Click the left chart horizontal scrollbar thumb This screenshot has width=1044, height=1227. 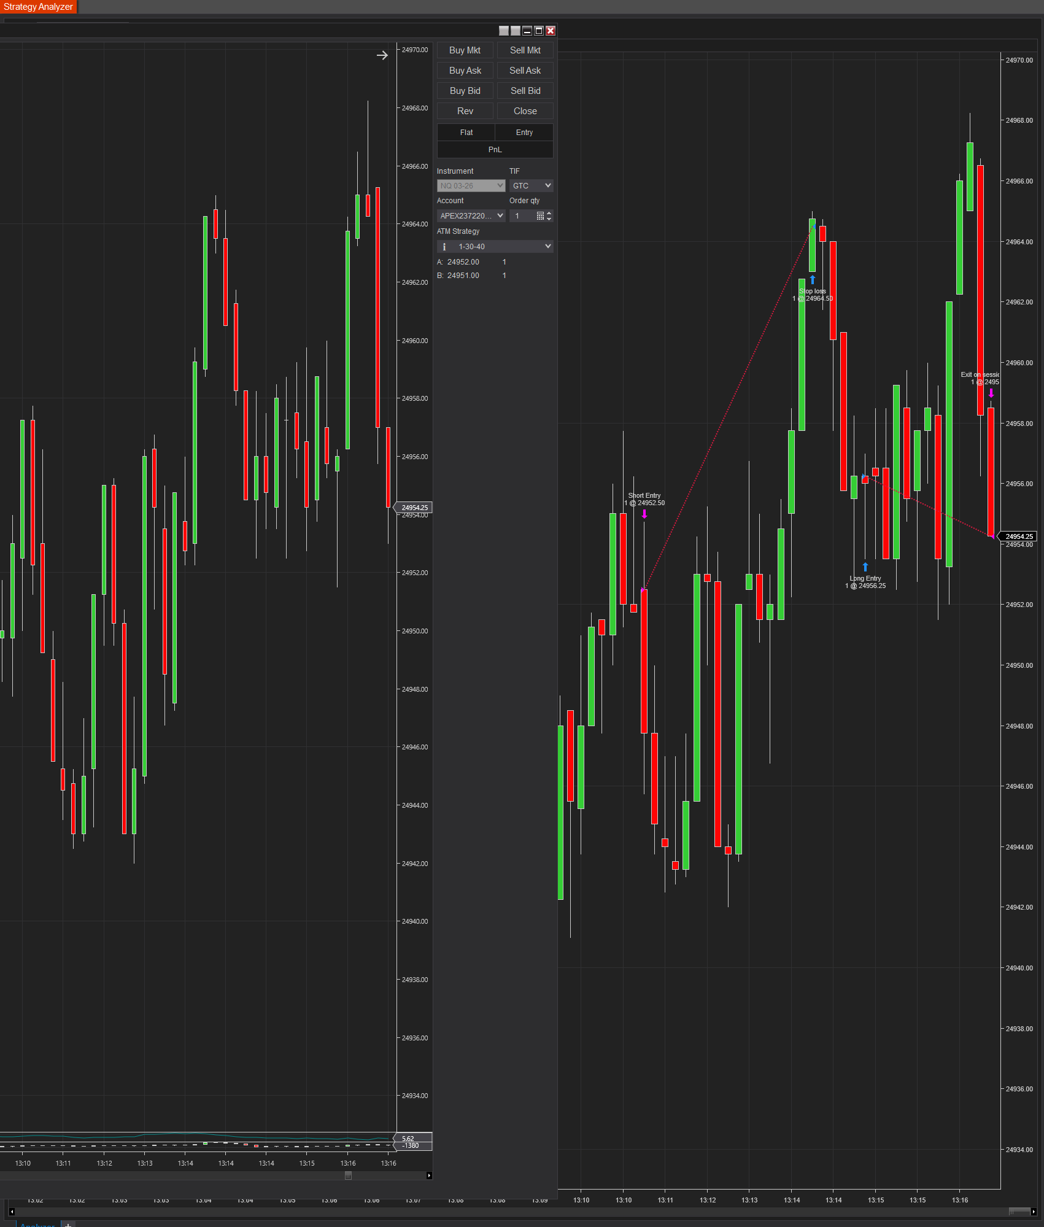tap(348, 1175)
